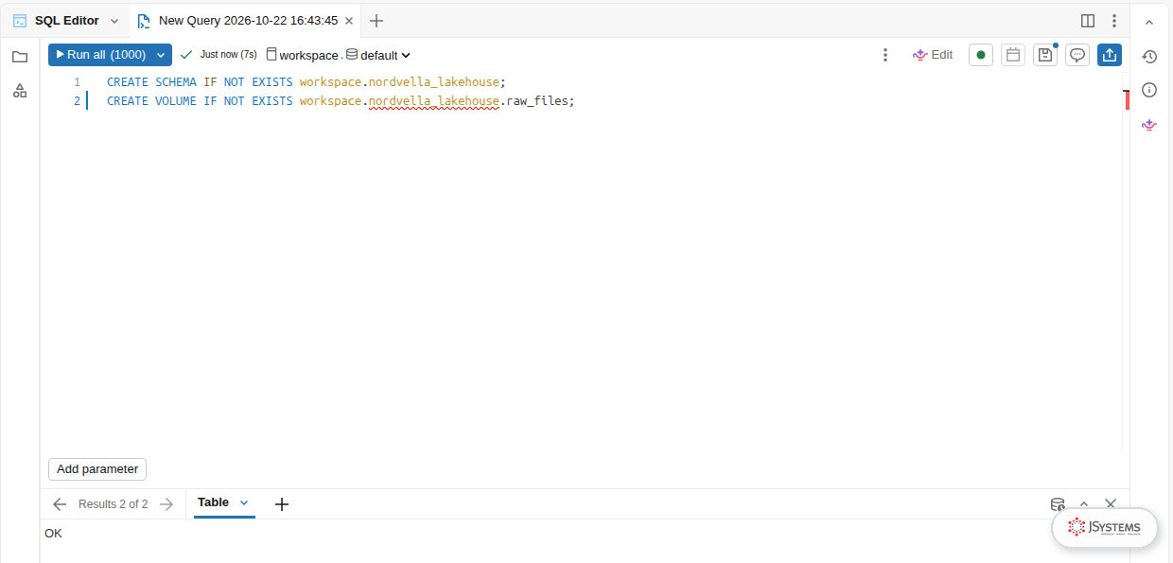1173x563 pixels.
Task: Click line number 1 in the gutter
Action: point(77,82)
